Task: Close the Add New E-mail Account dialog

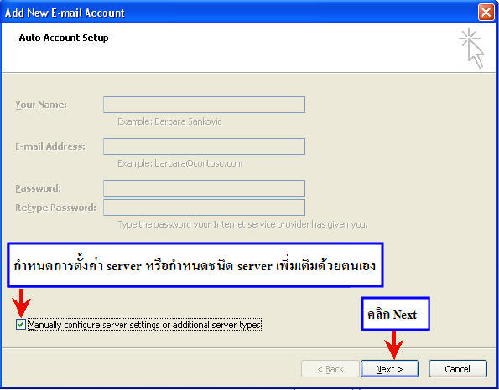Action: click(x=486, y=13)
